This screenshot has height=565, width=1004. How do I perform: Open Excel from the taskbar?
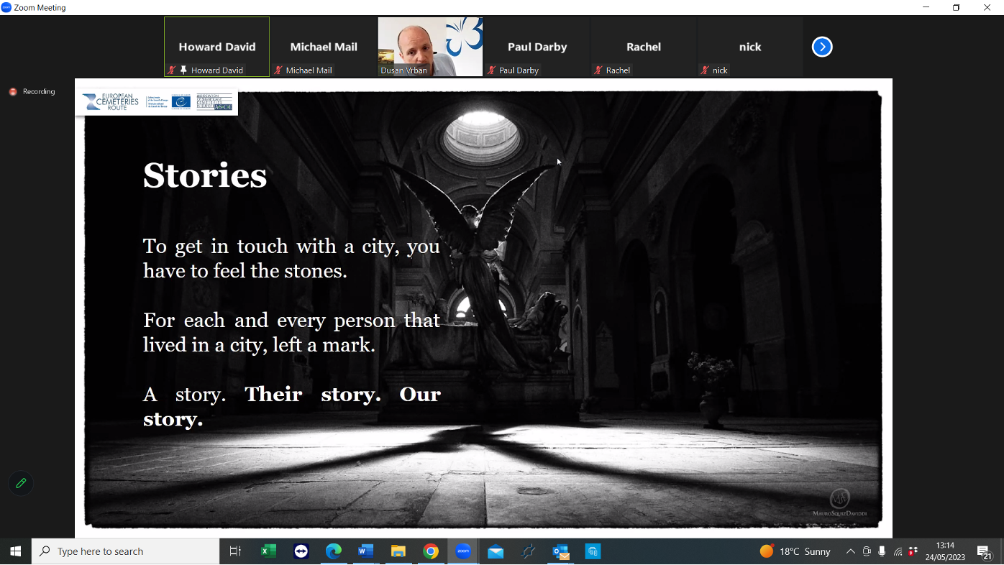[268, 551]
